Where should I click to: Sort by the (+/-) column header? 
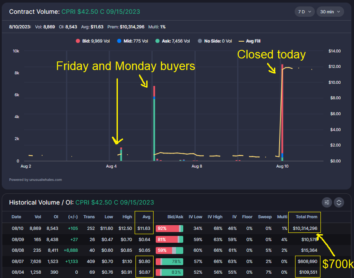tap(73, 217)
